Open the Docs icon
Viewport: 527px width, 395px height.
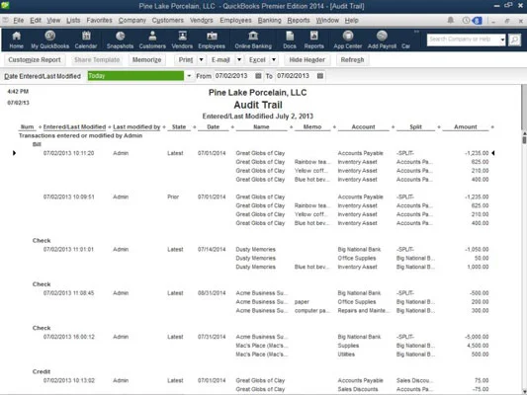click(x=290, y=39)
